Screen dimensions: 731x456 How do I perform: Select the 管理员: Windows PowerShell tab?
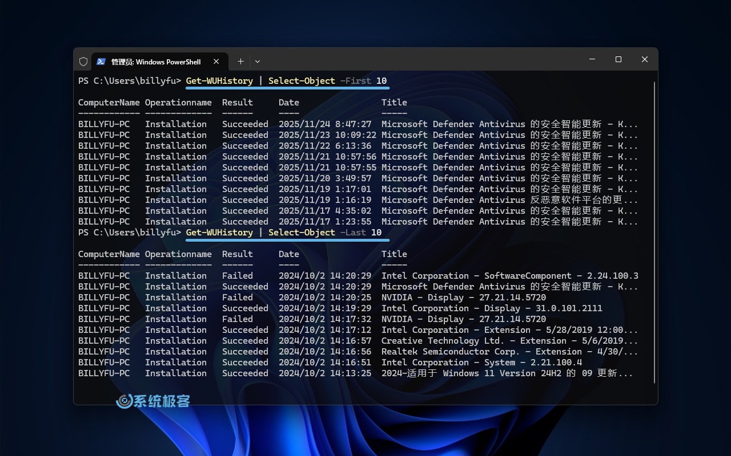(x=155, y=62)
